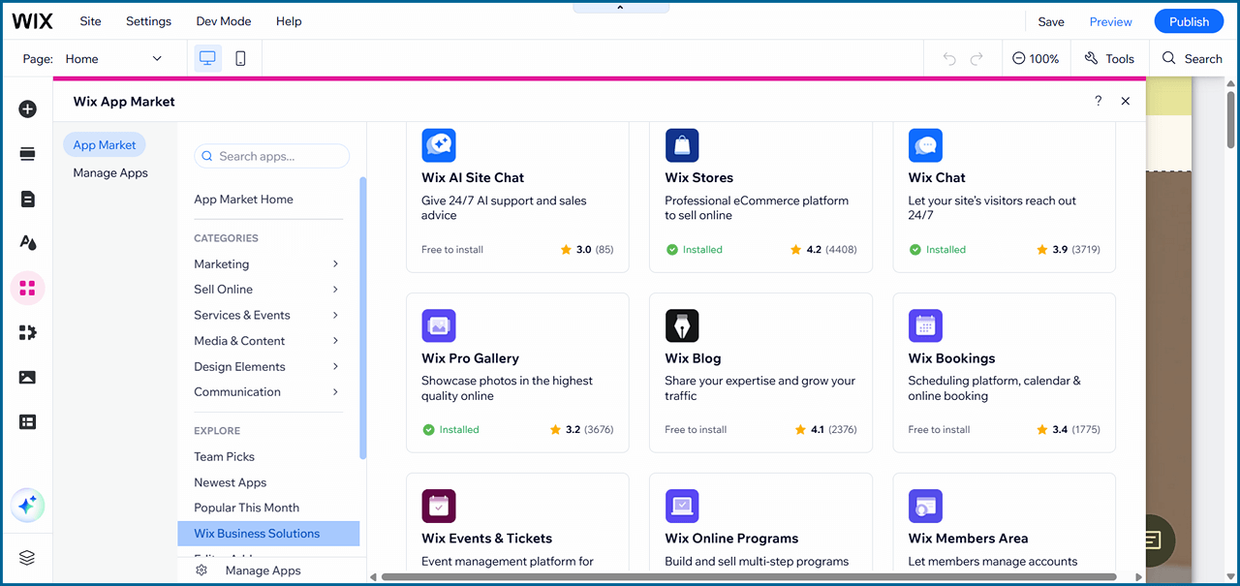Click the pink Add Apps icon
Image resolution: width=1240 pixels, height=586 pixels.
tap(27, 288)
